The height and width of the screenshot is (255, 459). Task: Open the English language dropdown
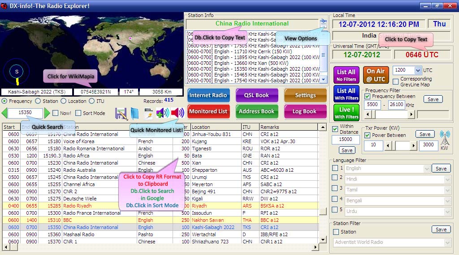pyautogui.click(x=427, y=169)
